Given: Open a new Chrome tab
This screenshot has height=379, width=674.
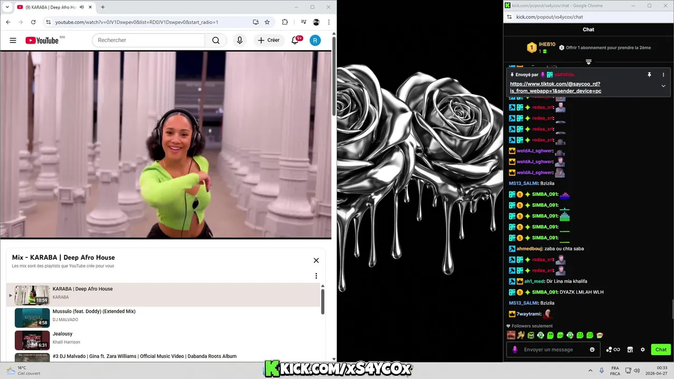Looking at the screenshot, I should pos(103,7).
